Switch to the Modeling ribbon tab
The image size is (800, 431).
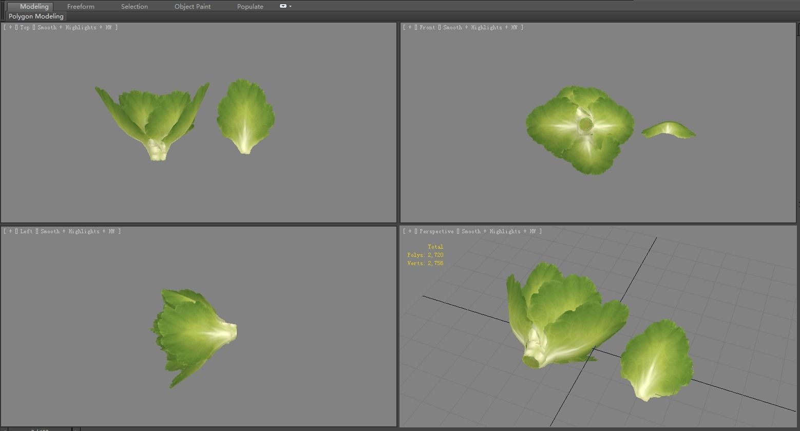(34, 6)
